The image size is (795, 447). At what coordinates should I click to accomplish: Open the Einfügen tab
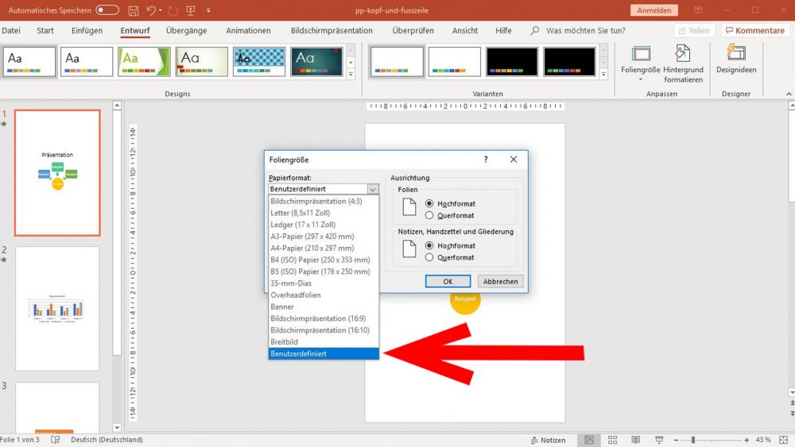87,30
